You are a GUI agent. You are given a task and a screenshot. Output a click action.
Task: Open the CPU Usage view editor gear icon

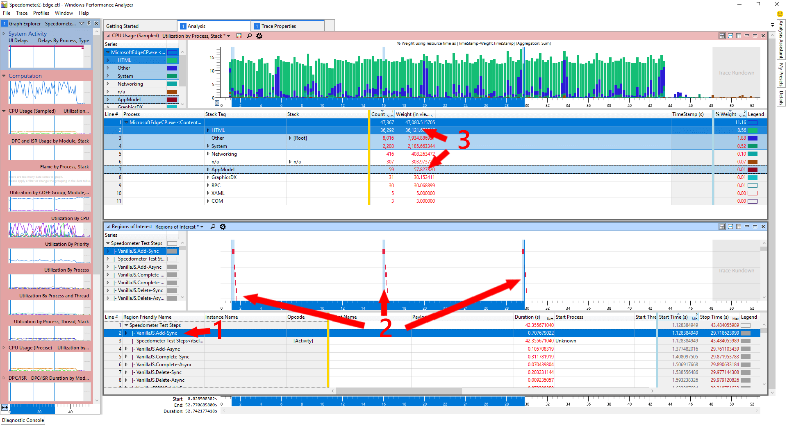point(259,36)
